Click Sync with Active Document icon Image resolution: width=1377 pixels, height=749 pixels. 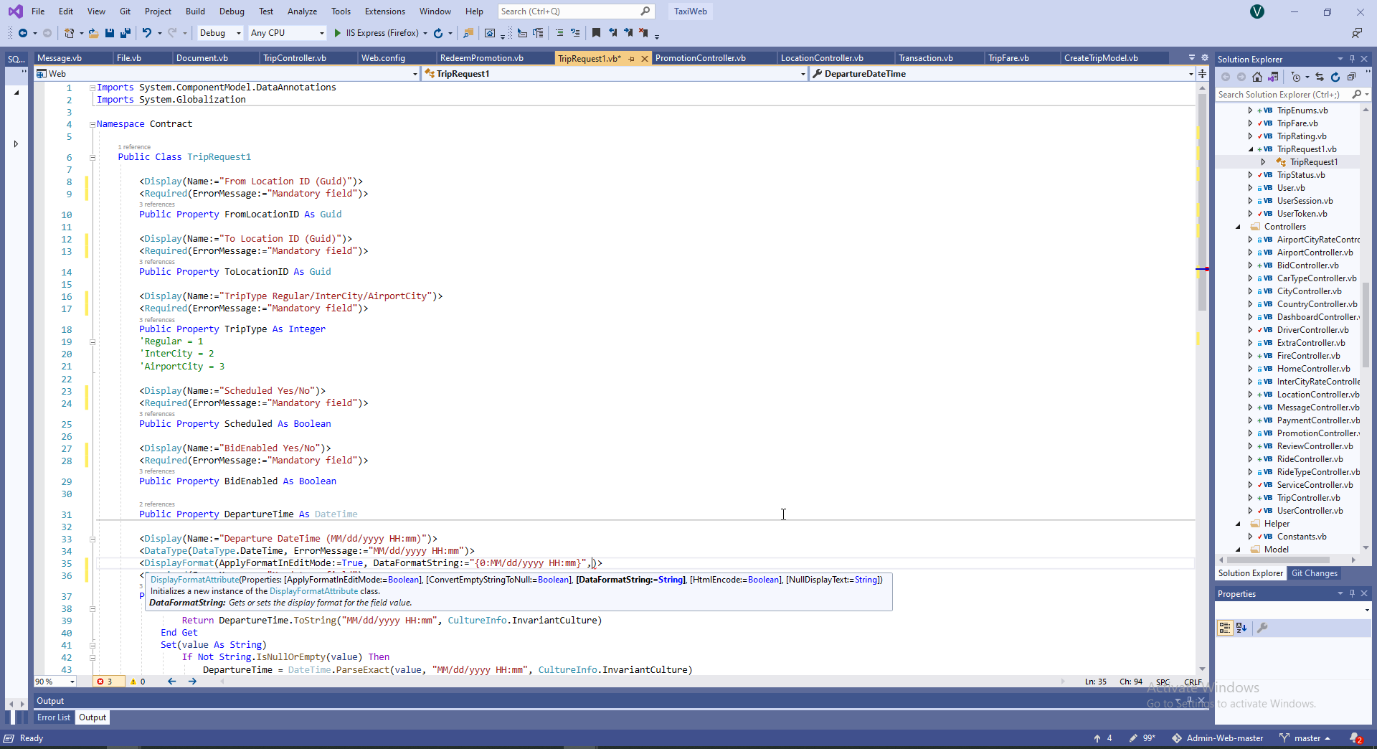click(x=1320, y=77)
